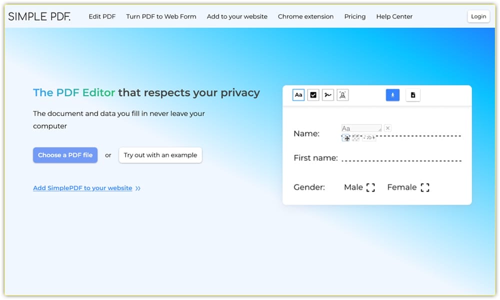Remove the text field with the X icon
This screenshot has height=300, width=500.
[387, 128]
